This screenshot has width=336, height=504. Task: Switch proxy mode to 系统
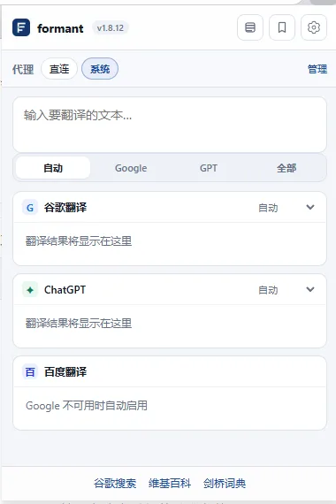point(100,69)
